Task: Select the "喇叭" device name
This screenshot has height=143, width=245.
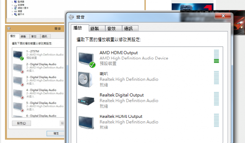Action: (x=104, y=74)
